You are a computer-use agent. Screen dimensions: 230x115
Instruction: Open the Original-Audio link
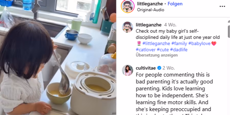click(151, 10)
